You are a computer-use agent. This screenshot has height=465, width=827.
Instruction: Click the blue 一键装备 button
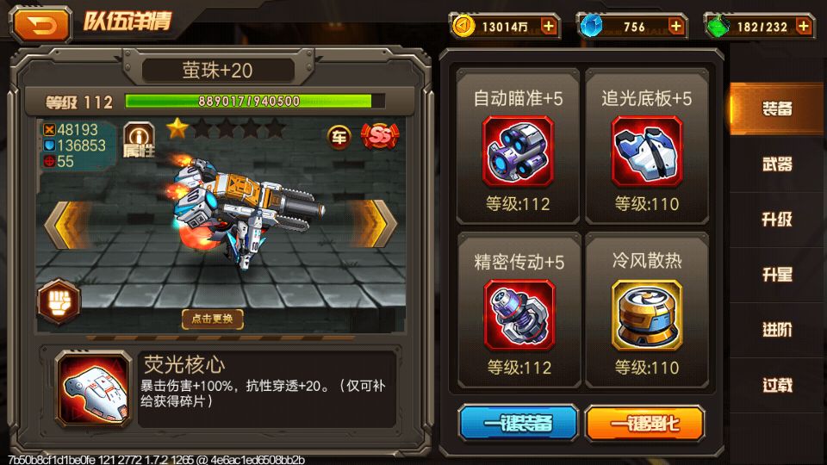point(518,423)
